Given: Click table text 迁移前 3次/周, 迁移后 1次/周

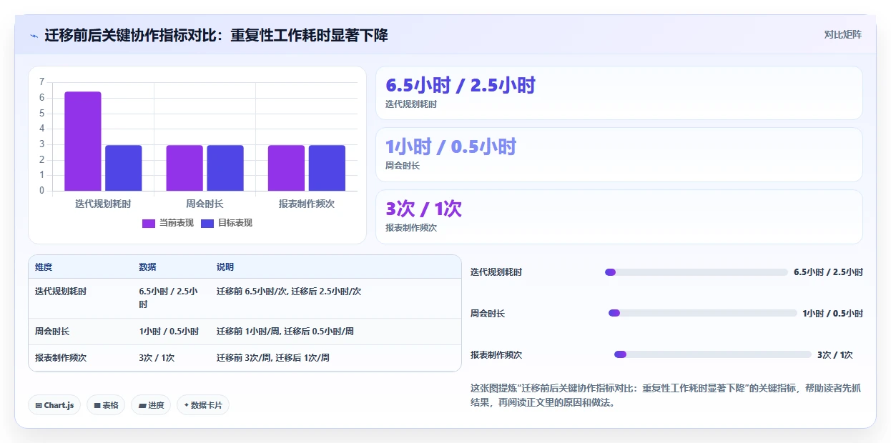Looking at the screenshot, I should pyautogui.click(x=273, y=358).
